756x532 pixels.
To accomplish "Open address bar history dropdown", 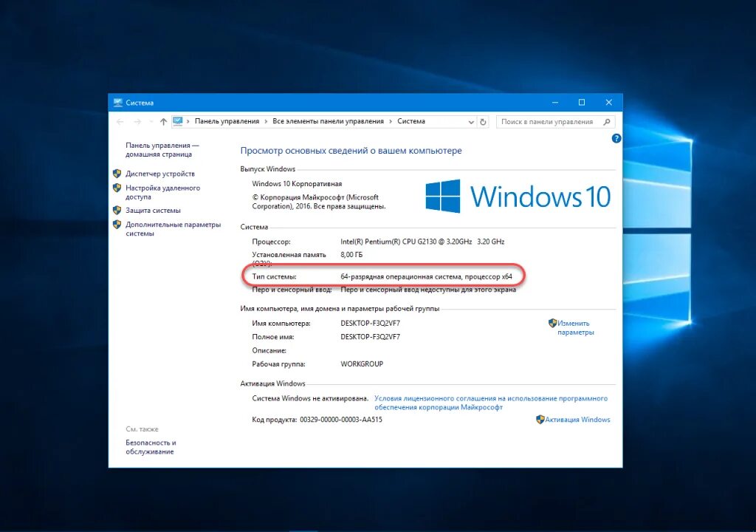I will (471, 122).
